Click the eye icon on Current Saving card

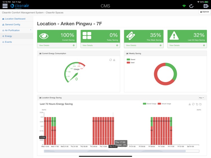(44, 36)
